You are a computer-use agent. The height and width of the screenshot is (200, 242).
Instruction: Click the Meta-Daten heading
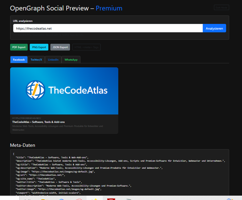tap(23, 145)
